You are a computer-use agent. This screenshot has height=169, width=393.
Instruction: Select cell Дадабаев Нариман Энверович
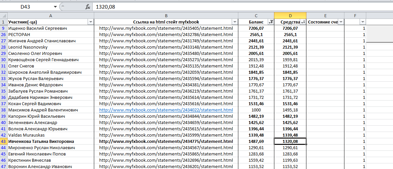point(51,97)
